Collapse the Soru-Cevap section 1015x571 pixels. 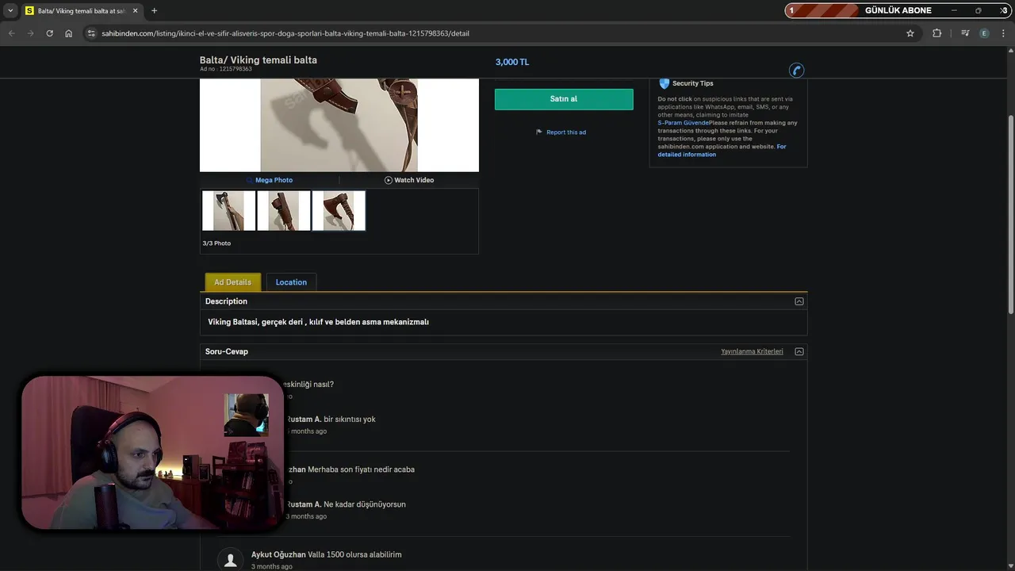click(799, 351)
